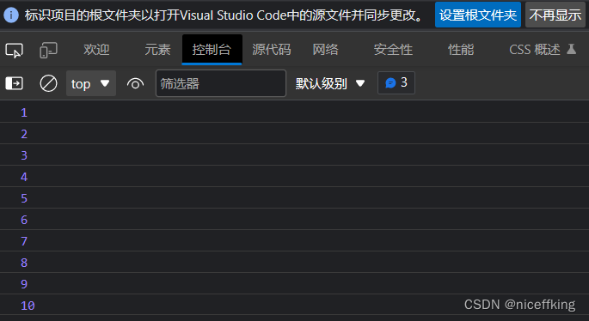Select console output line 4
Screen dimensions: 589x321
click(294, 176)
